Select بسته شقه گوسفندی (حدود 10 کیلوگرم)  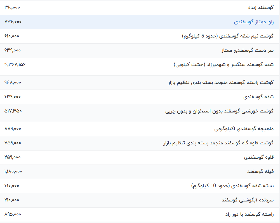point(232,186)
